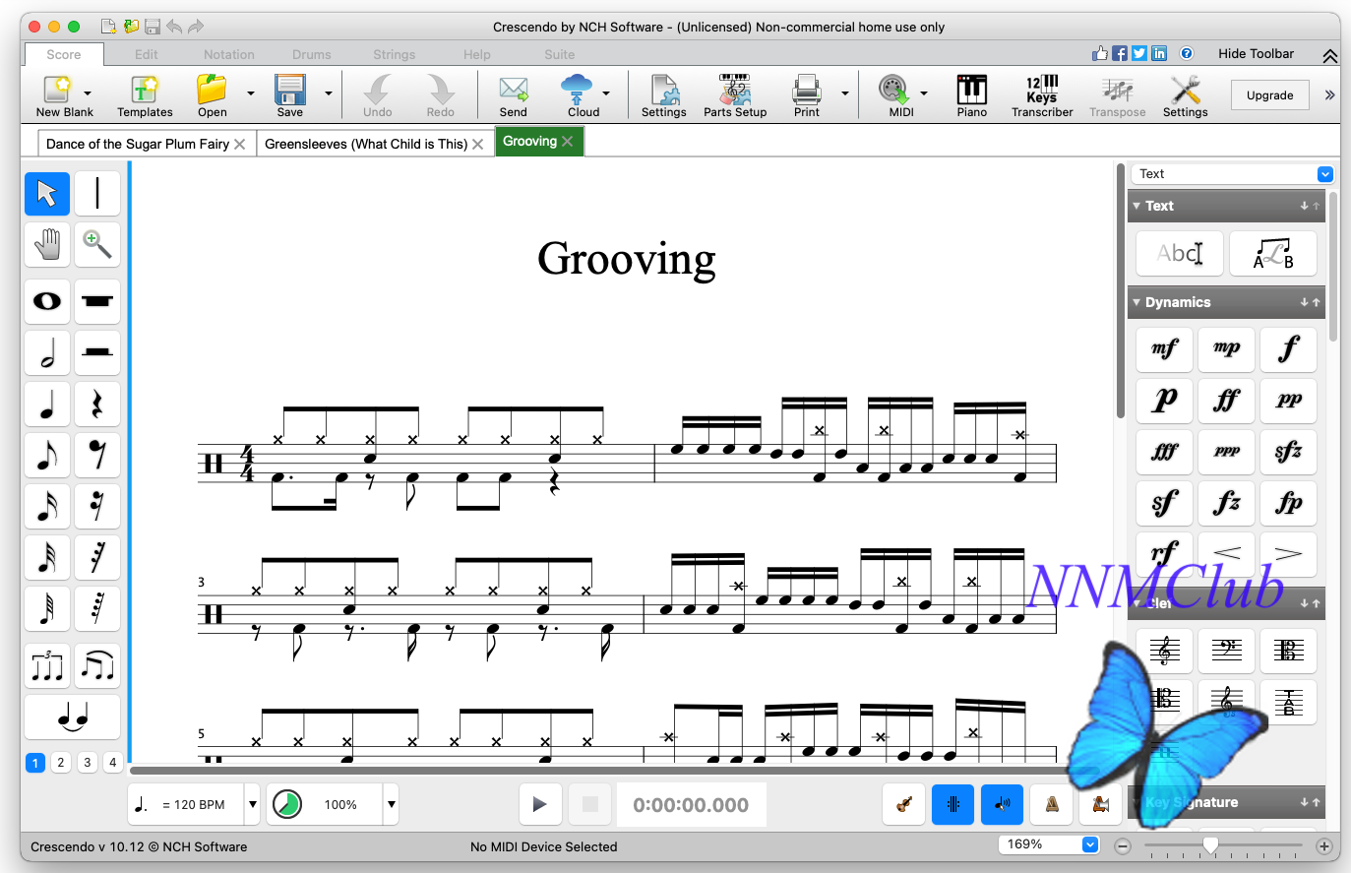Choose the TAB clef symbol
The height and width of the screenshot is (873, 1351).
[x=1289, y=701]
